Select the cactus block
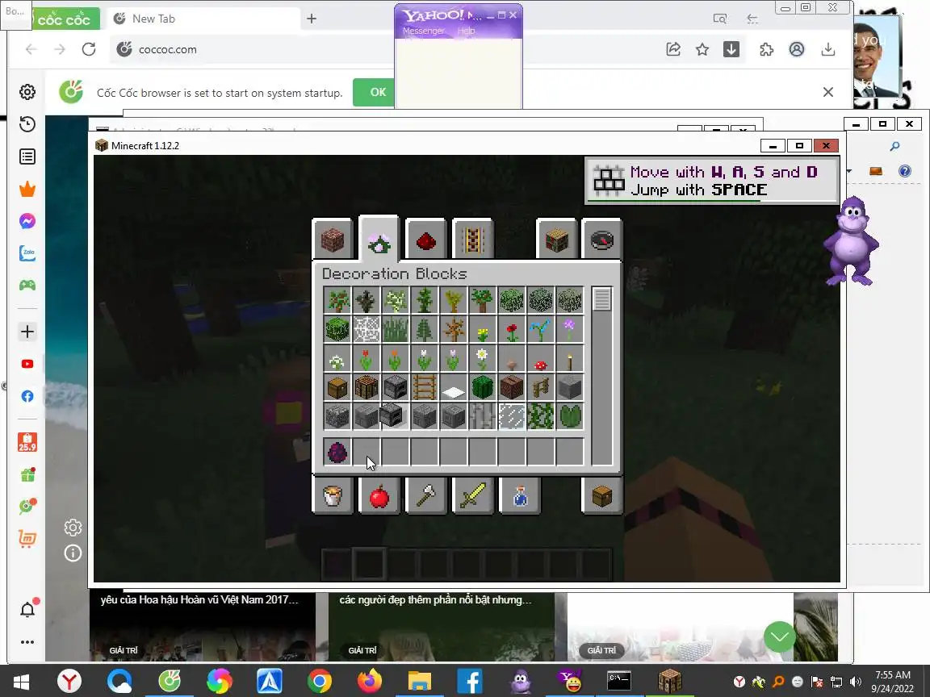The height and width of the screenshot is (697, 930). pyautogui.click(x=483, y=387)
